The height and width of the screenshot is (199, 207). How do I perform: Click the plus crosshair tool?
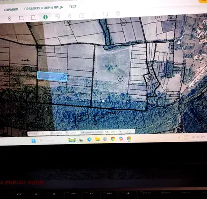point(94,15)
